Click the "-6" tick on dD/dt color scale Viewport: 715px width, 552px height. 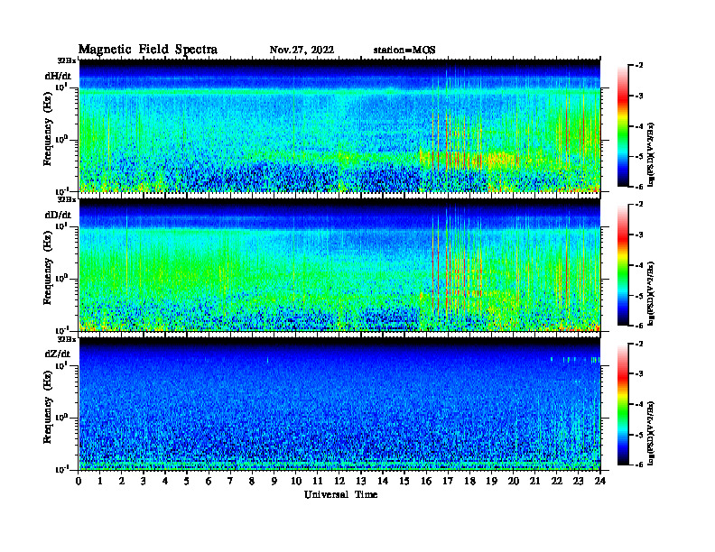639,326
